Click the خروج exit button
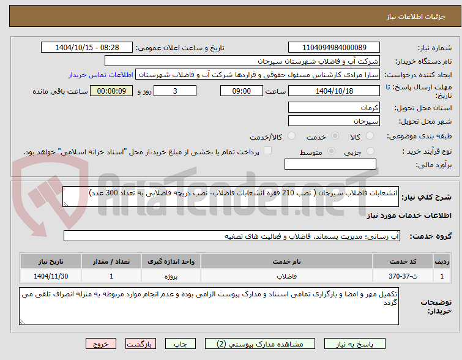The image size is (462, 360). [x=101, y=344]
